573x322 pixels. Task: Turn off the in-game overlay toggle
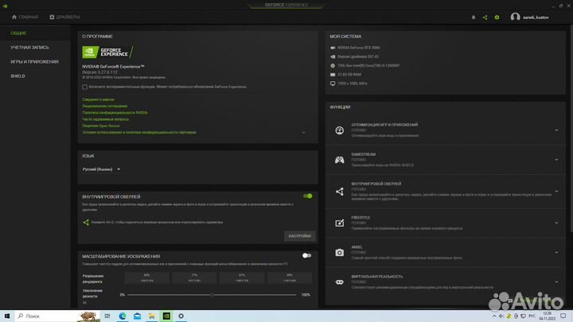pyautogui.click(x=308, y=196)
